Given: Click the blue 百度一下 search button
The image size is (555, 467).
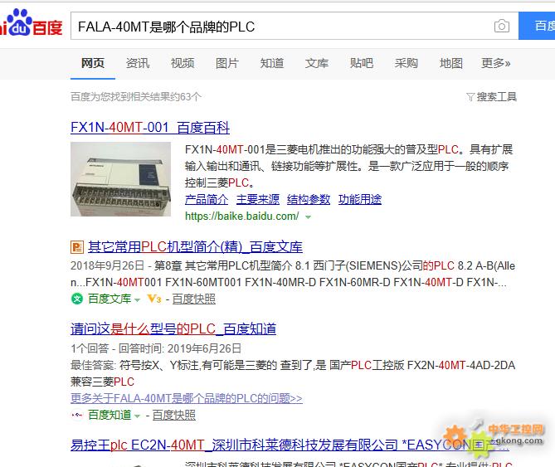Looking at the screenshot, I should 537,26.
